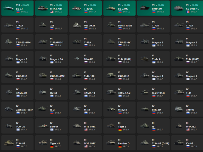
Task: Click the German flag on Tiger E
Action: 120,129
